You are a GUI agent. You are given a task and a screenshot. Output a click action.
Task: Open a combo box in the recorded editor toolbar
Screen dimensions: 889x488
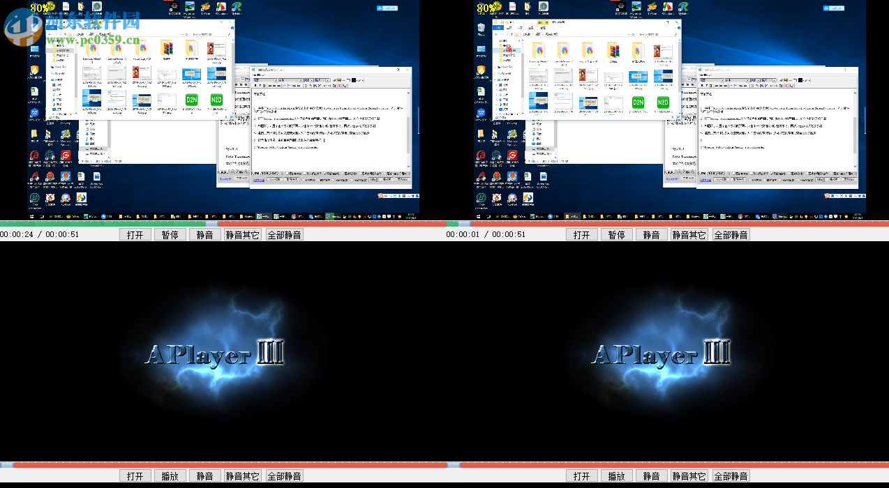[276, 80]
